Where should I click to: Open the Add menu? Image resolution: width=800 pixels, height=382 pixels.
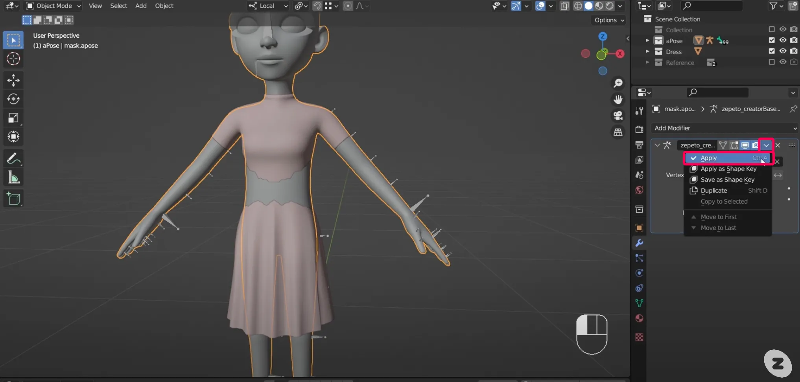click(141, 6)
